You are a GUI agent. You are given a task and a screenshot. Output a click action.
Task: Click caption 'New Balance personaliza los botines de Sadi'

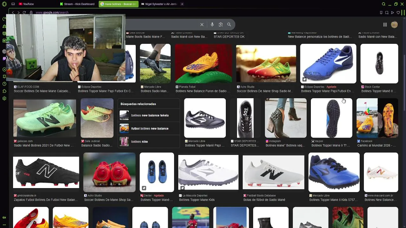(320, 37)
